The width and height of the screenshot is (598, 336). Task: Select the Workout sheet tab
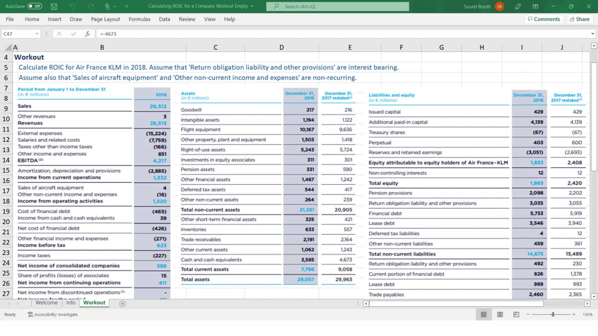[x=94, y=303]
